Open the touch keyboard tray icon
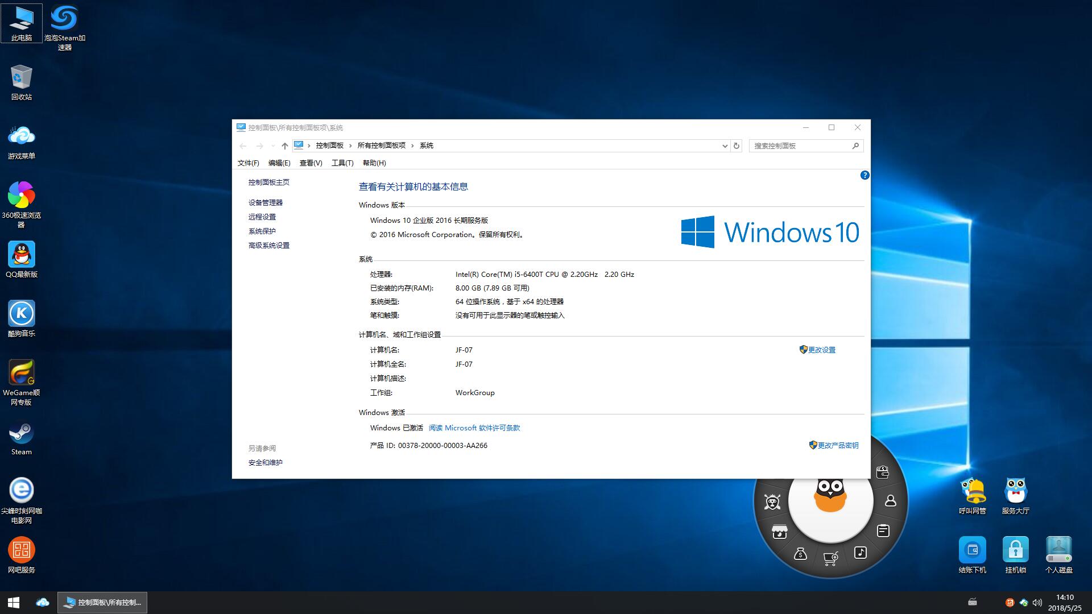 point(973,602)
